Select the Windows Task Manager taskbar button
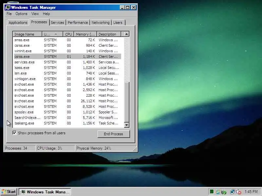This screenshot has width=262, height=196. [x=45, y=192]
